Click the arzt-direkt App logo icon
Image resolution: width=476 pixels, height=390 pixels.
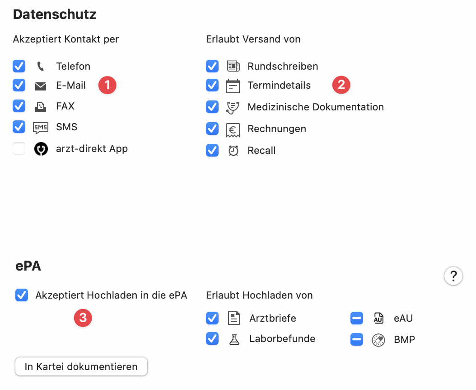pyautogui.click(x=41, y=148)
